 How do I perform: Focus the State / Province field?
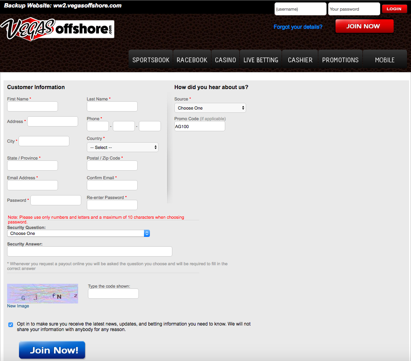[x=32, y=166]
